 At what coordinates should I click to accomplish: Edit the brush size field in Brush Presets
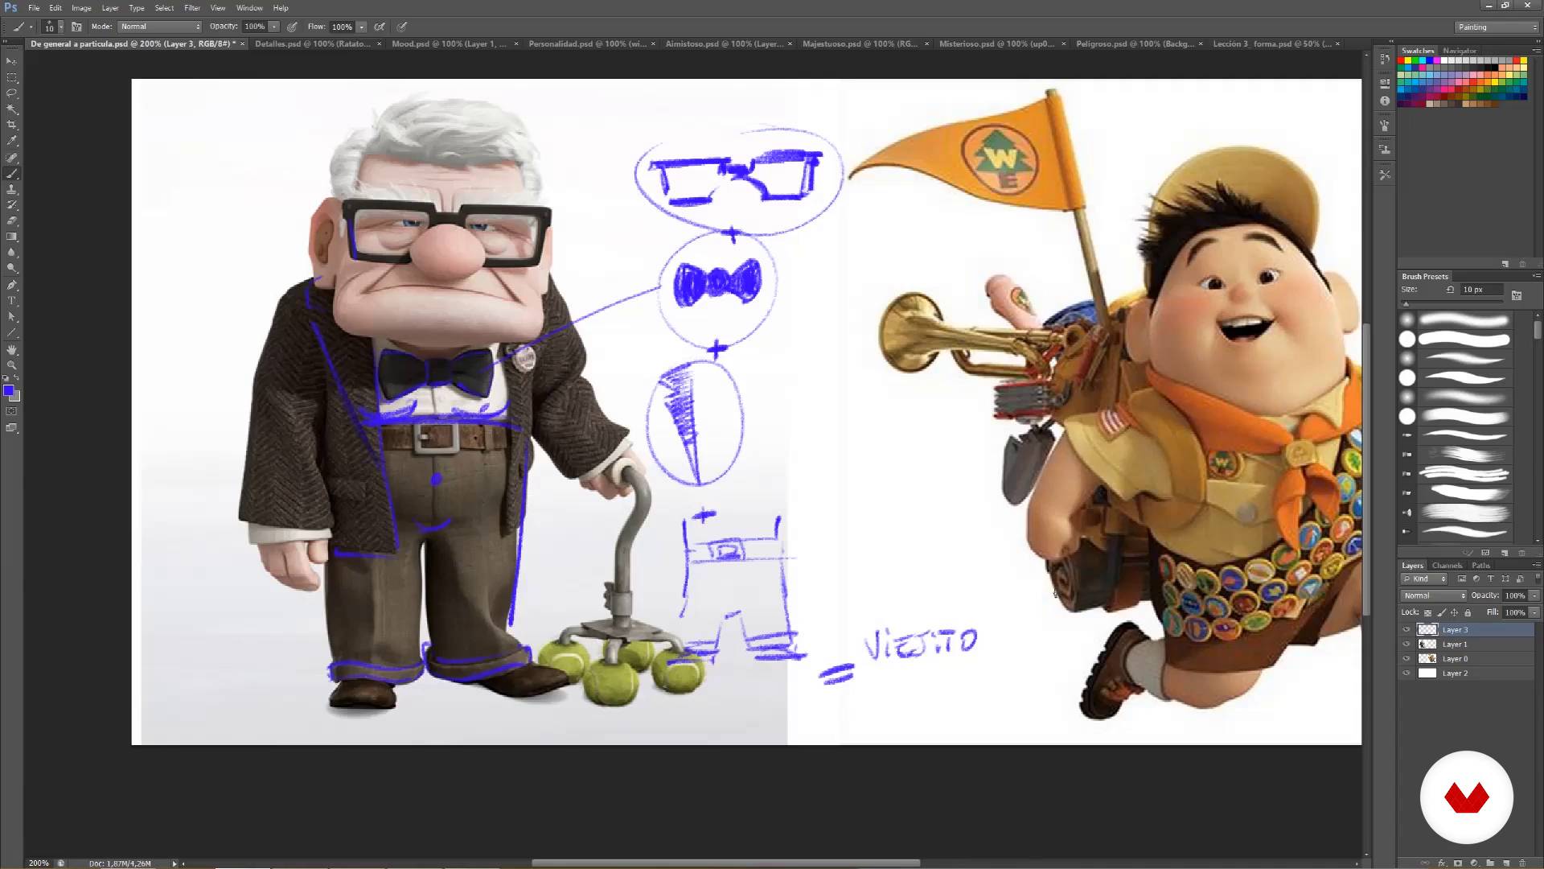coord(1481,290)
